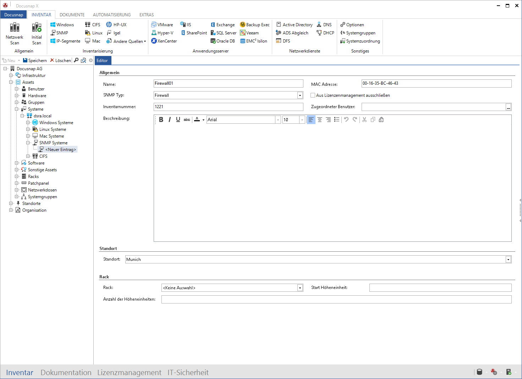Screen dimensions: 522x379
Task: Open Rack selection dropdown
Action: coord(300,288)
